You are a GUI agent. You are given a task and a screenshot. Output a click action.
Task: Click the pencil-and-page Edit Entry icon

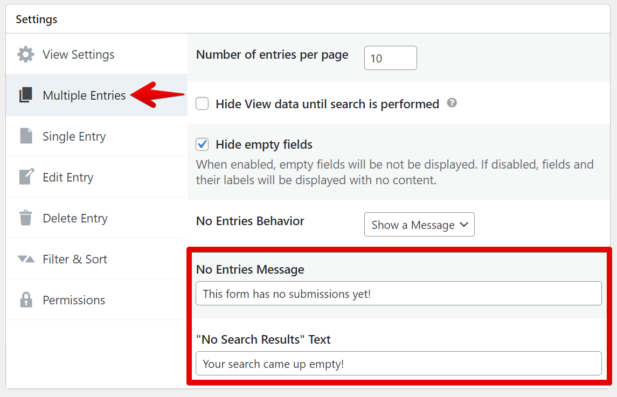[26, 177]
